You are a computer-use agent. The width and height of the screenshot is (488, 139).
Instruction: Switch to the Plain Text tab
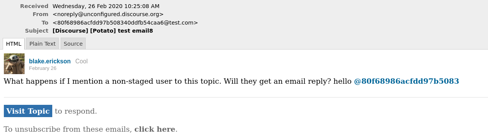pos(42,44)
